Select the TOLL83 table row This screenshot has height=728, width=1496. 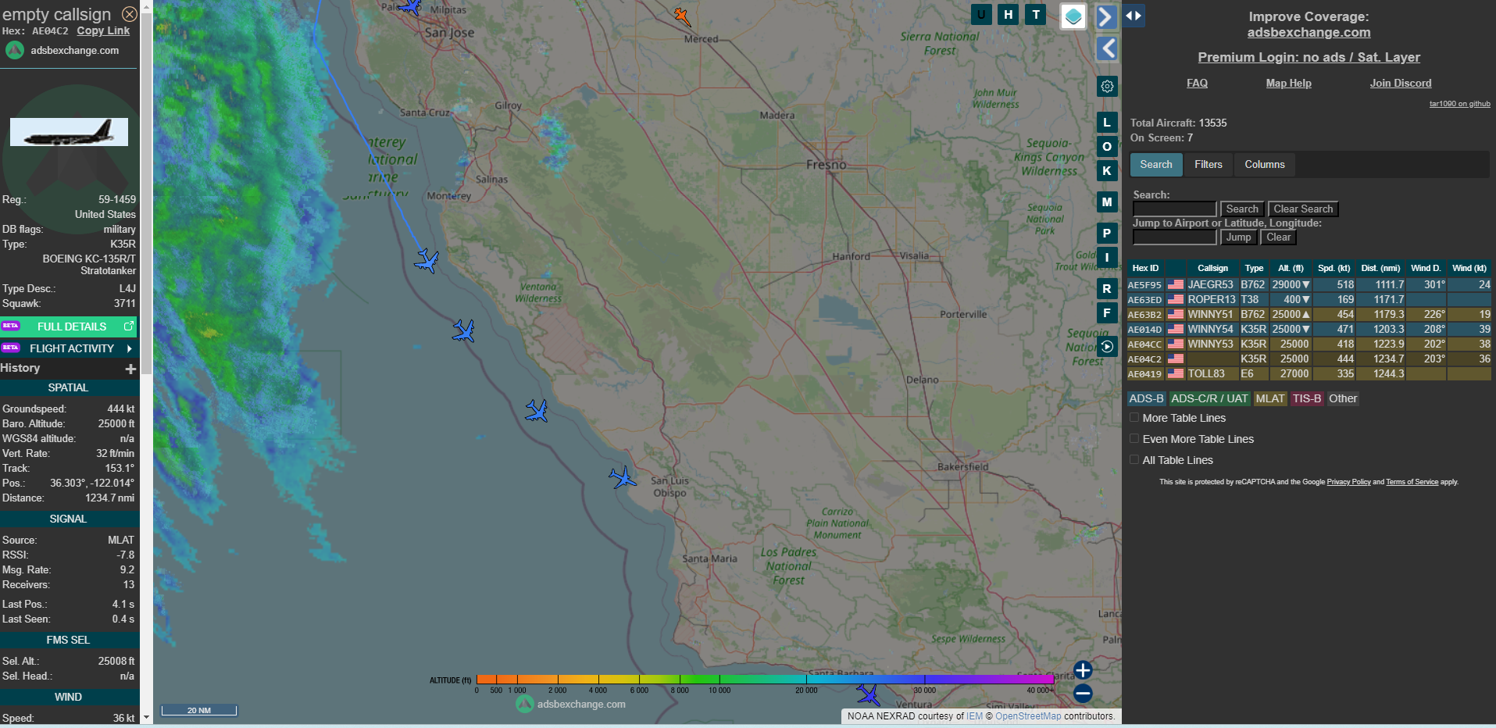click(x=1309, y=374)
